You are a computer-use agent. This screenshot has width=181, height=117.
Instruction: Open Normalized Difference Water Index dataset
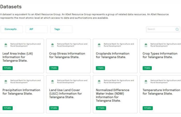[x=112, y=95]
